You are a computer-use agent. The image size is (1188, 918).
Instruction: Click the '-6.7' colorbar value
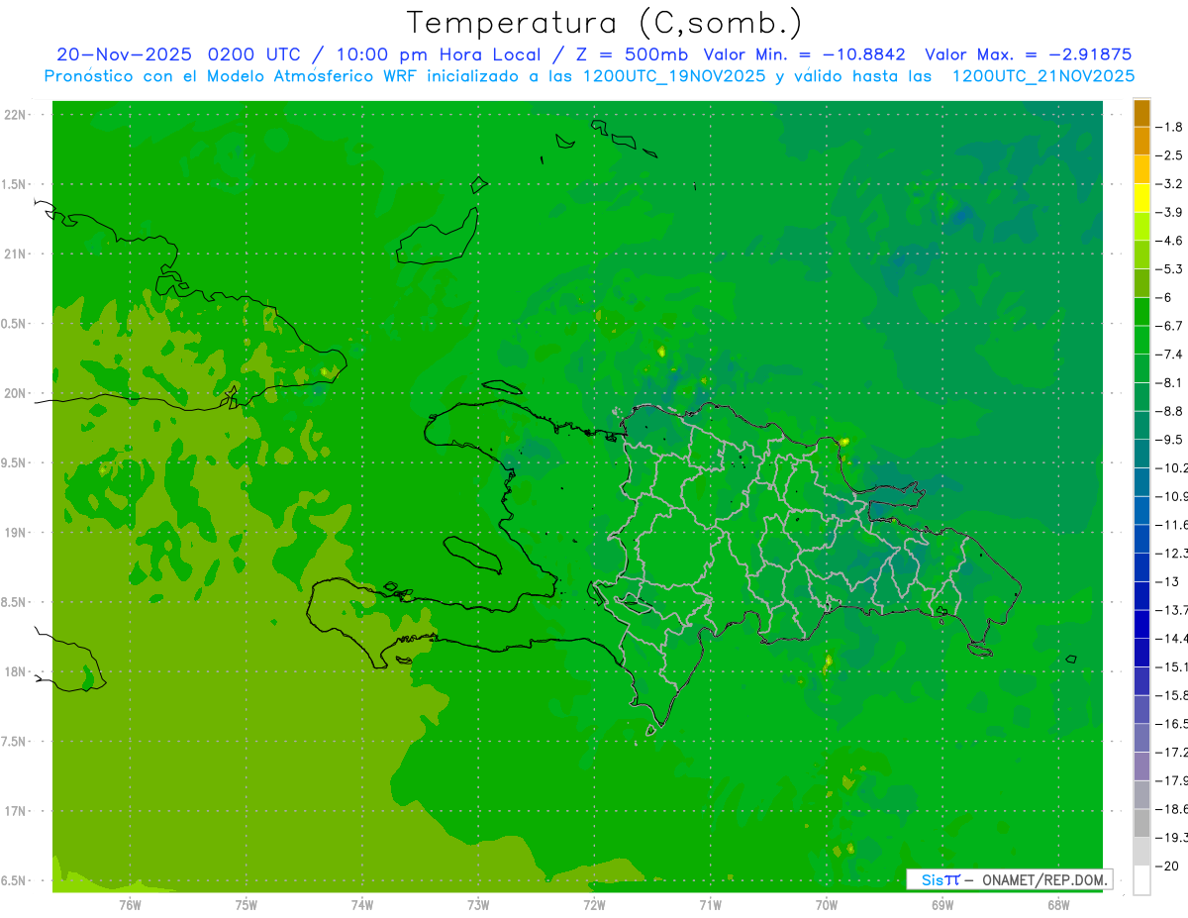pyautogui.click(x=1170, y=326)
